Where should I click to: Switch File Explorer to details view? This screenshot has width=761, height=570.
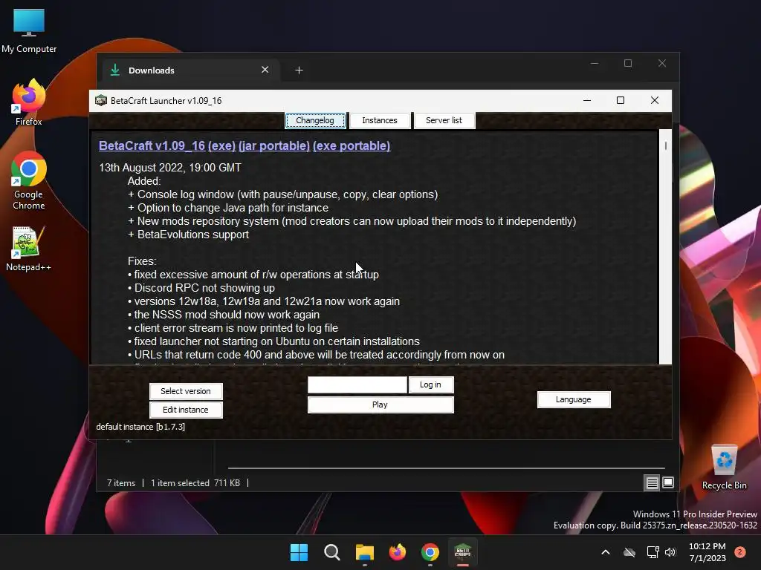point(652,482)
